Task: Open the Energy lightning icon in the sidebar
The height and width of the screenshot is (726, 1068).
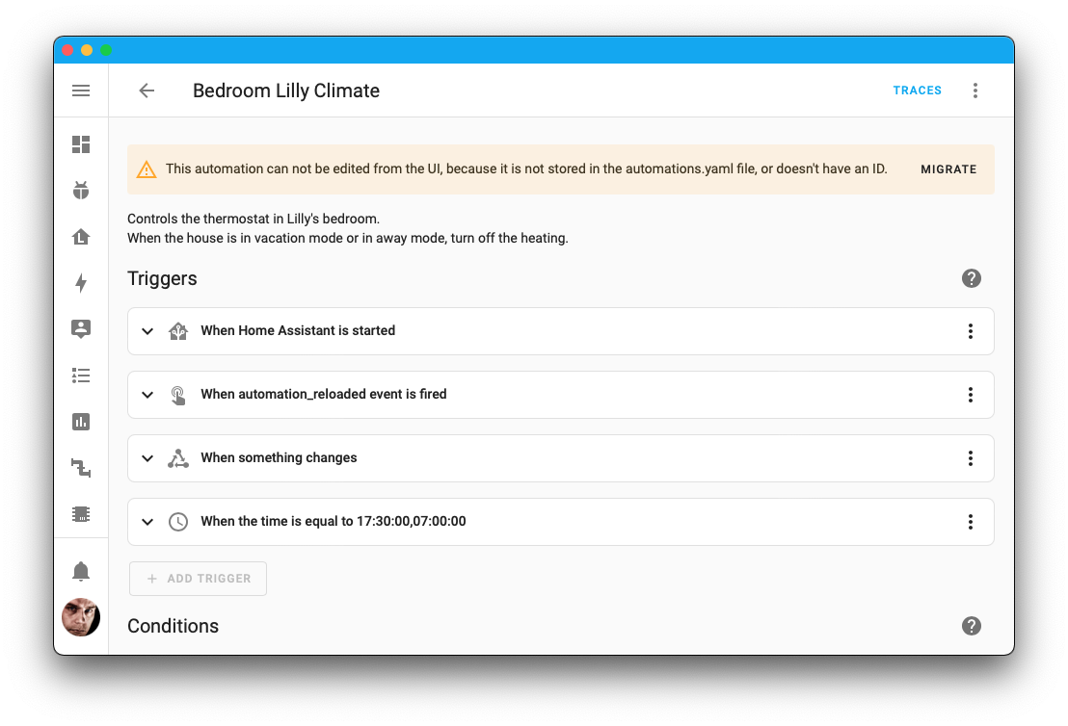Action: [81, 282]
